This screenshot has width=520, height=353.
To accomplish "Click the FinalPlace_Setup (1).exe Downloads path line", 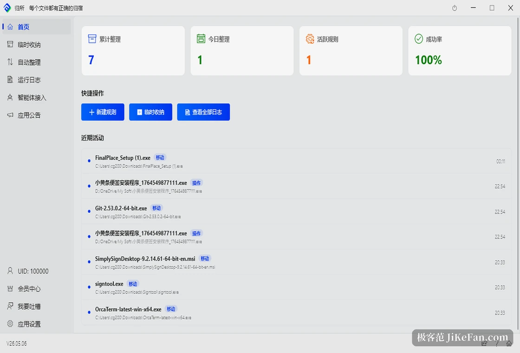I will click(139, 166).
